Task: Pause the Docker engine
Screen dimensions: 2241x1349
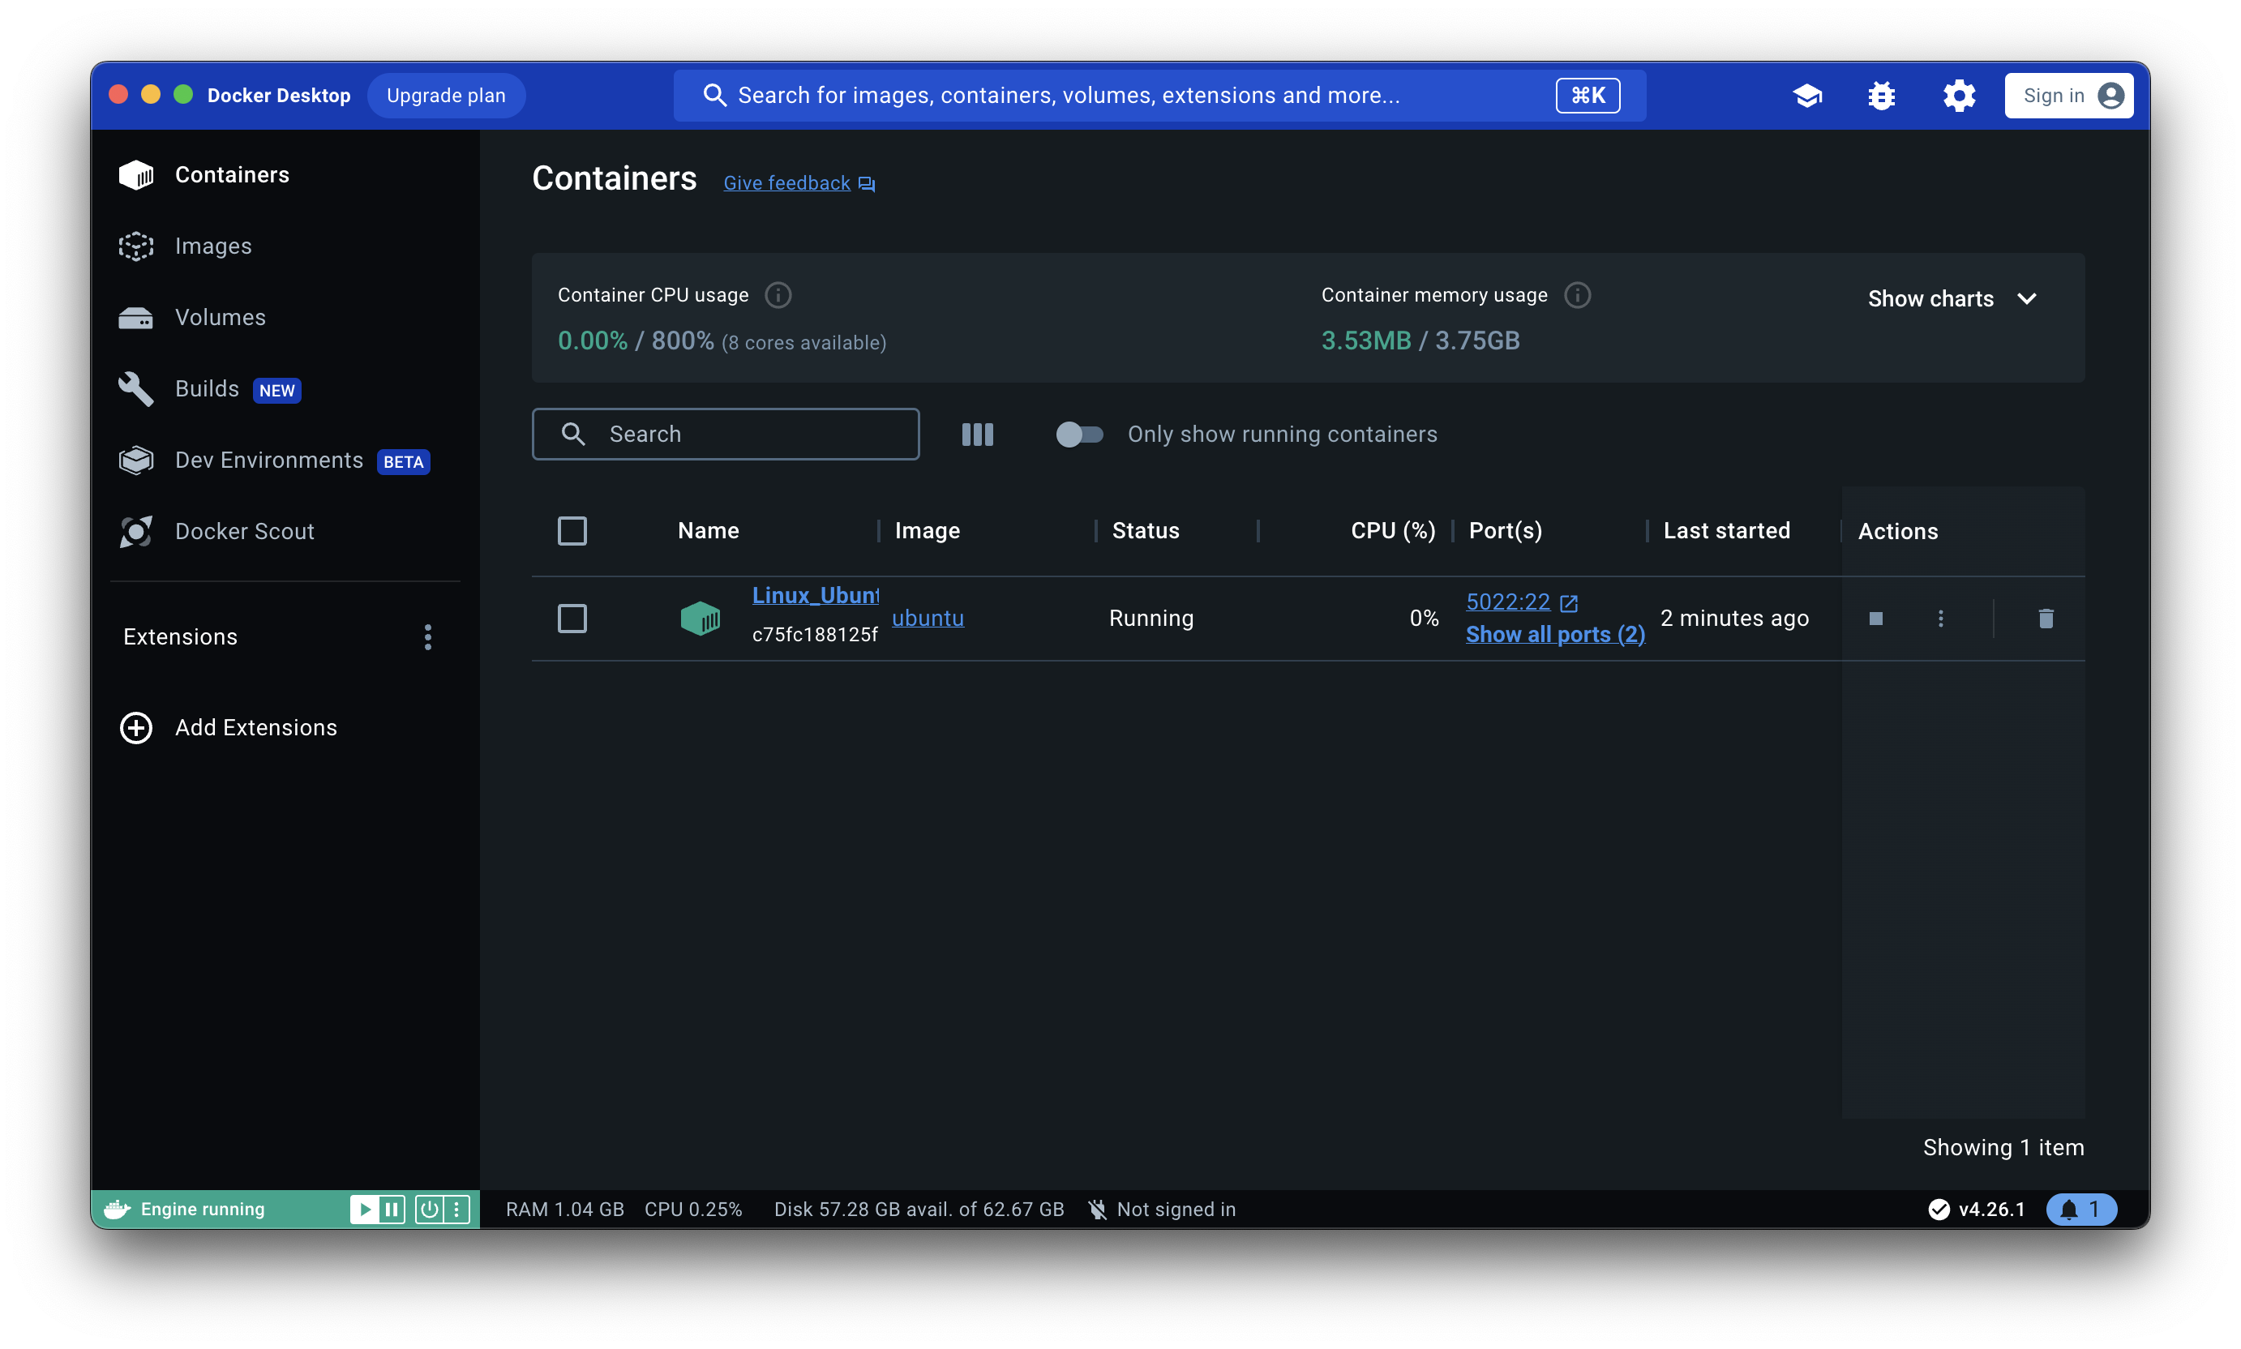Action: (391, 1208)
